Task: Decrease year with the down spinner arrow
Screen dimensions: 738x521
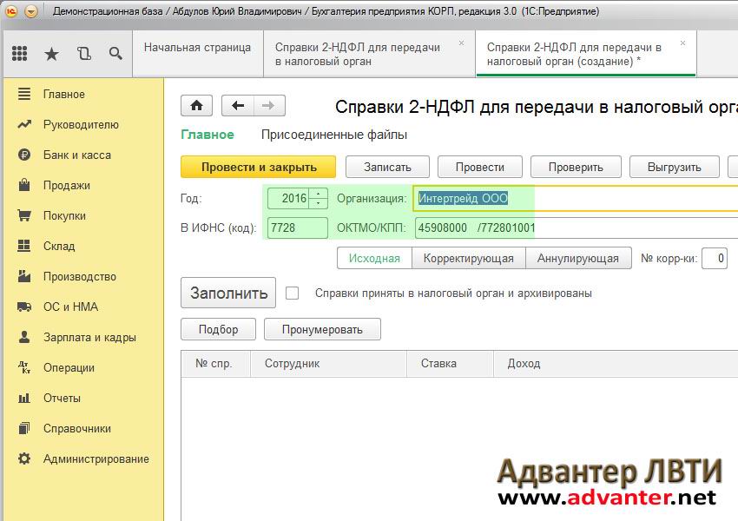Action: (319, 203)
